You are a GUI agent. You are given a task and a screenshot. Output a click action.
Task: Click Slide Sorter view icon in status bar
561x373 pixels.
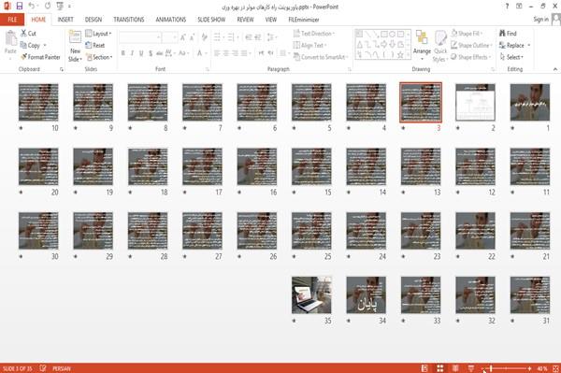(440, 368)
